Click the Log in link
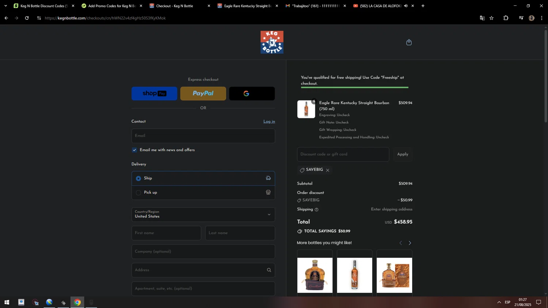The width and height of the screenshot is (548, 308). coord(269,122)
